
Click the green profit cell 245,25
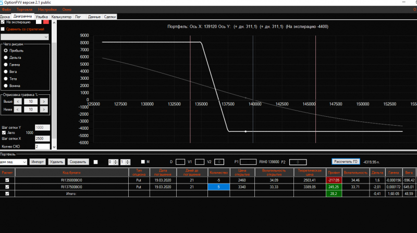pos(334,187)
